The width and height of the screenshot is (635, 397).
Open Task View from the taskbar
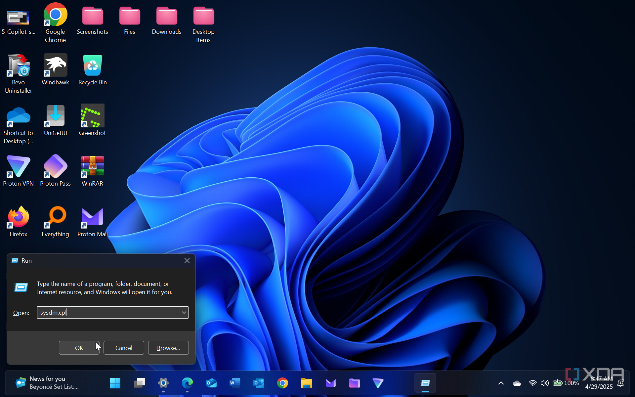(x=139, y=383)
